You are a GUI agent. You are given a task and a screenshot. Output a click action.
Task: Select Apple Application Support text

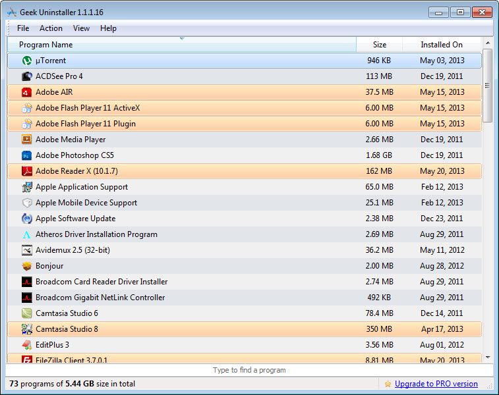point(82,187)
